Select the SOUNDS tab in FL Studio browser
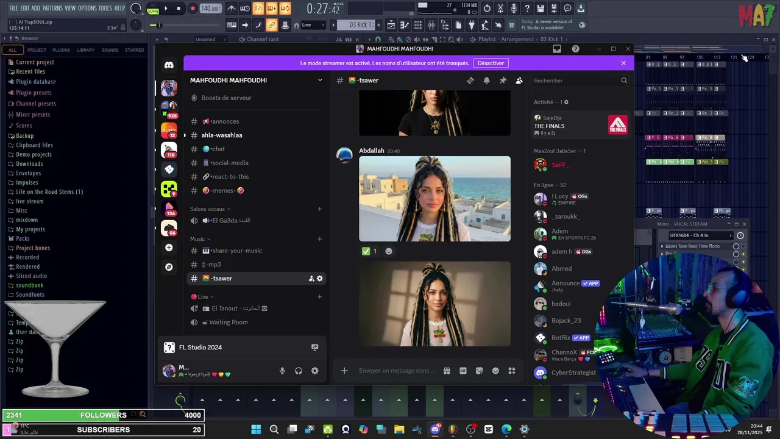 point(110,50)
